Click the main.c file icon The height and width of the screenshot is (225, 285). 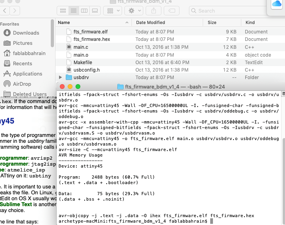click(69, 47)
